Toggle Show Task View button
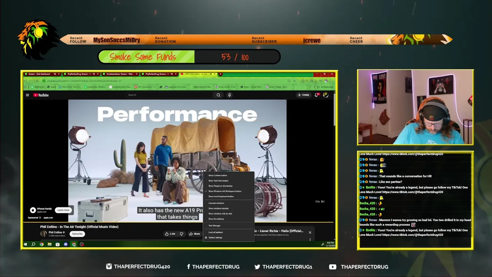This screenshot has height=277, width=492. click(228, 181)
